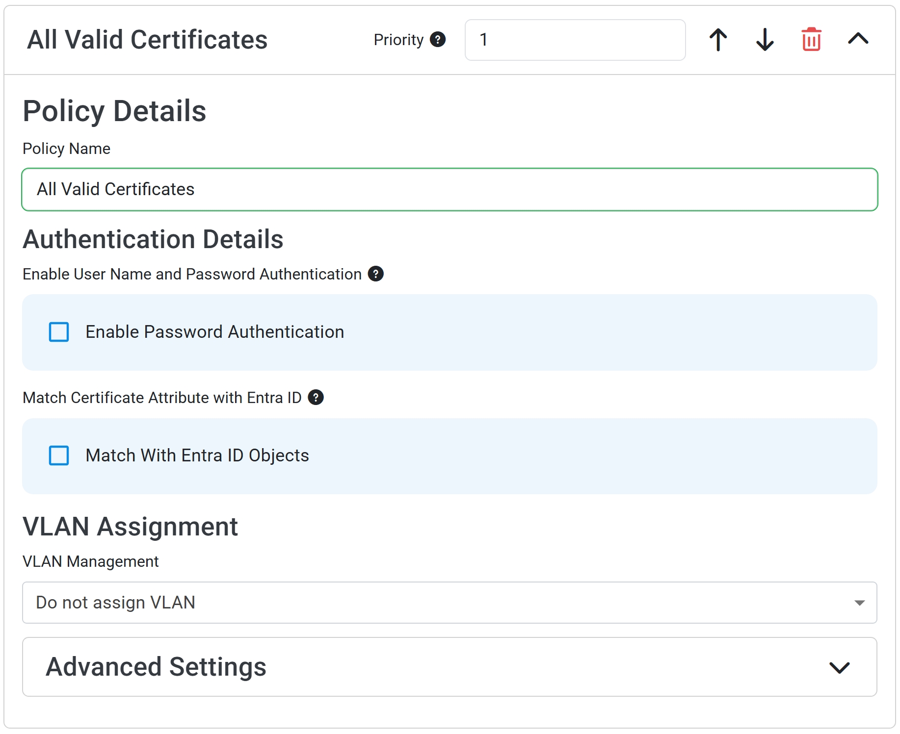Image resolution: width=900 pixels, height=734 pixels.
Task: Check Match With Entra ID Objects
Action: 59,456
